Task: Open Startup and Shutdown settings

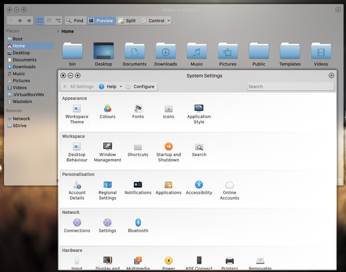Action: pyautogui.click(x=168, y=153)
